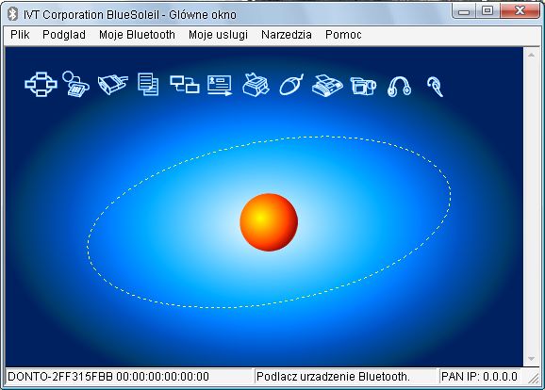Minimize the BlueSoleil window
Screen dimensions: 545x390
pos(464,11)
